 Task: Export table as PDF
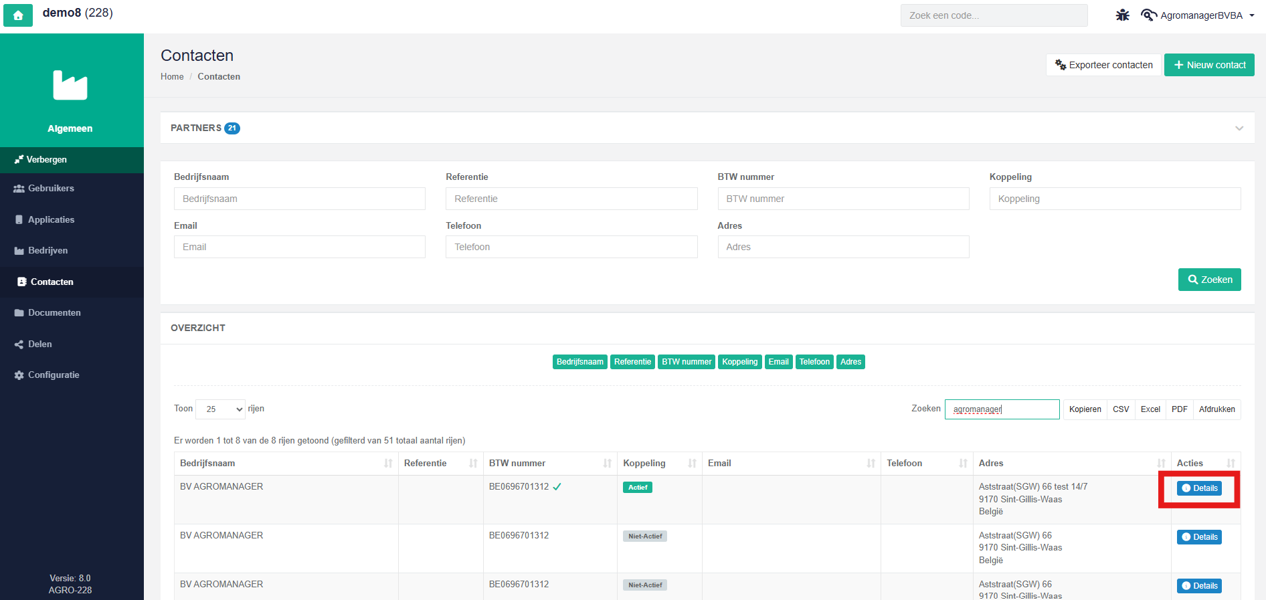point(1179,409)
